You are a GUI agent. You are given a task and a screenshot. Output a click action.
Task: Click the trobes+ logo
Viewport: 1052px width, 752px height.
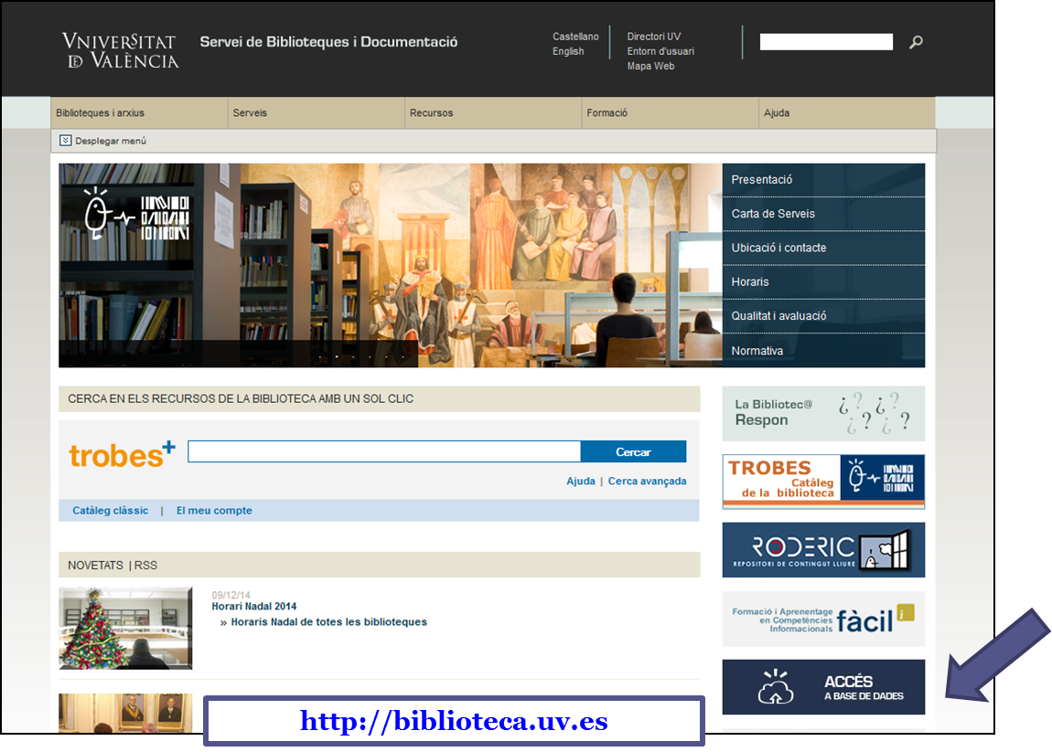(122, 455)
